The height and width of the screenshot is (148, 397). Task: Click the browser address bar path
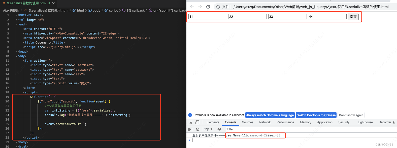click(311, 7)
